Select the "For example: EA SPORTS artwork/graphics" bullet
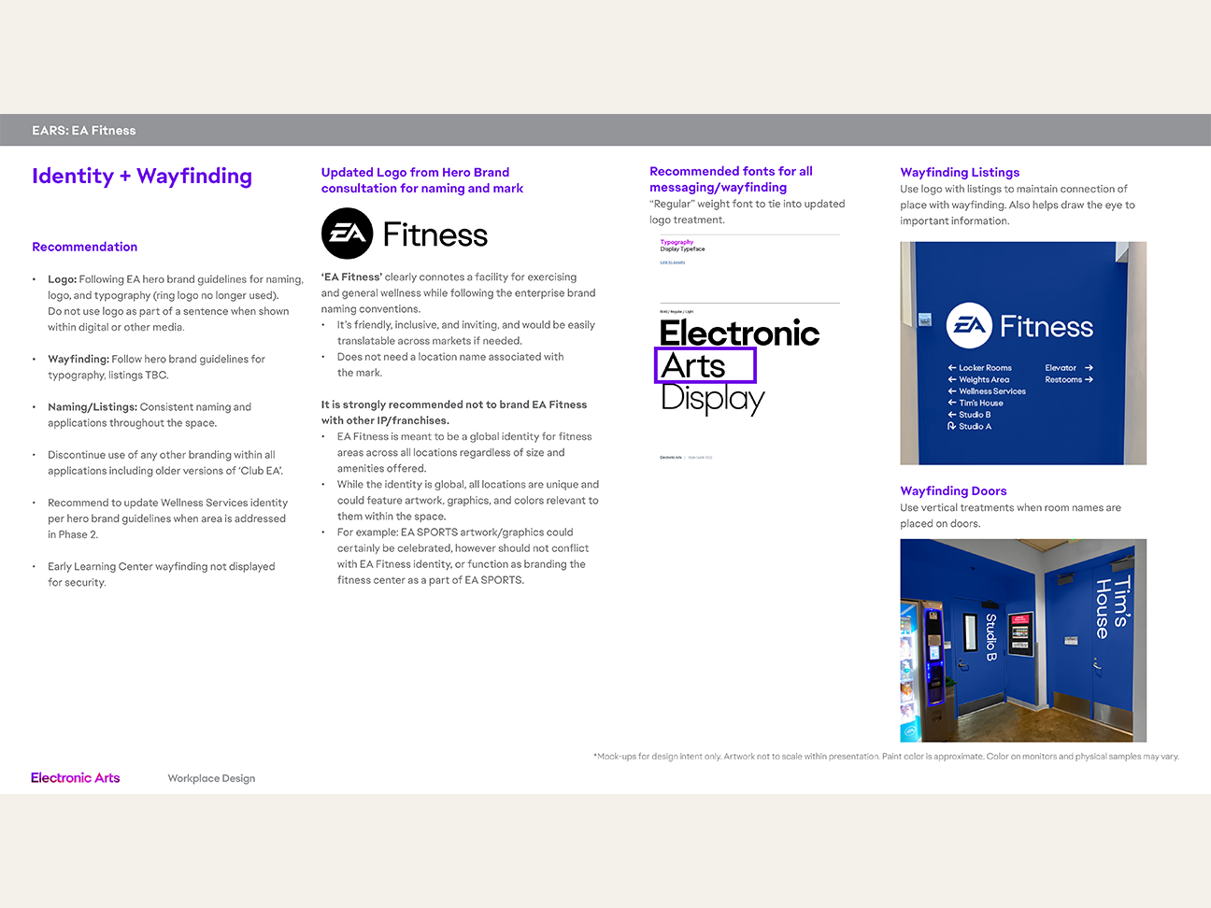Screen dimensions: 1211x908 pyautogui.click(x=463, y=556)
